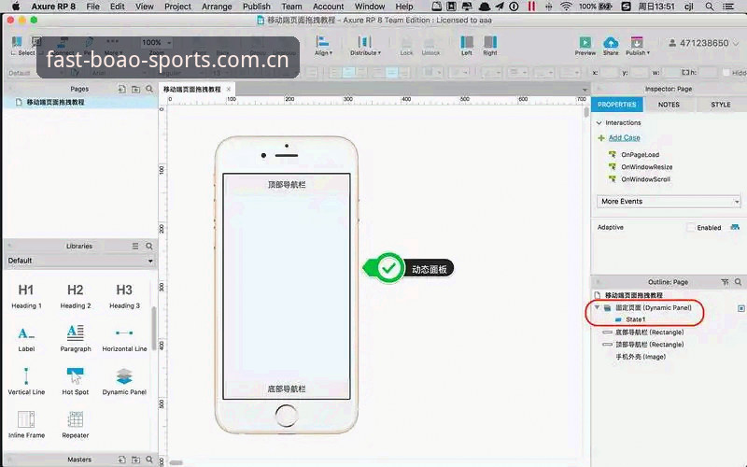Switch to the STYLE tab
Image resolution: width=747 pixels, height=467 pixels.
tap(720, 105)
